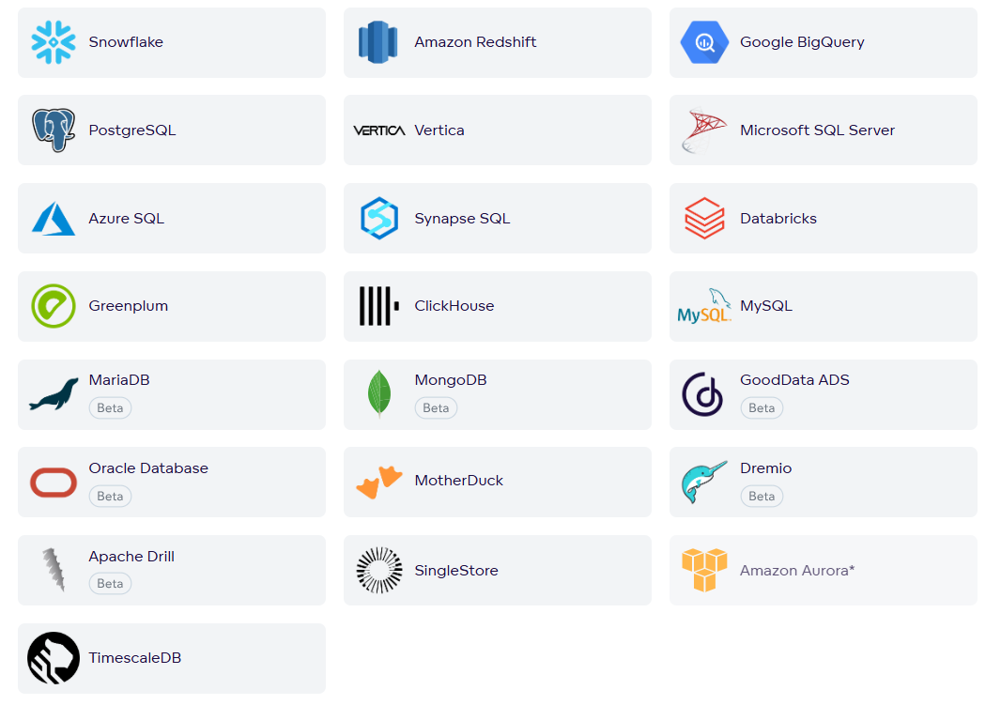Select the MariaDB label
1001x705 pixels.
[x=119, y=380]
